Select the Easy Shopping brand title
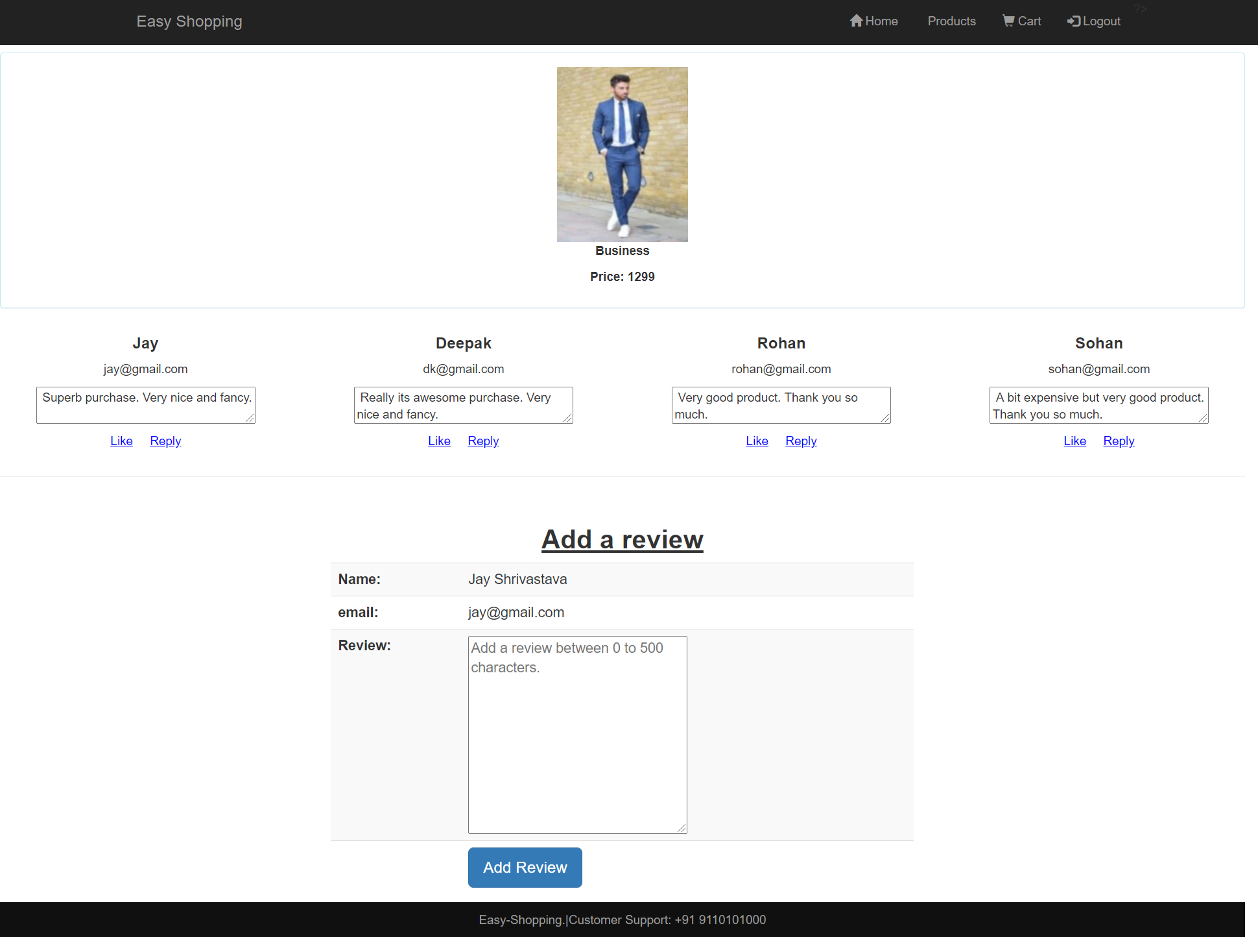1258x937 pixels. pos(189,21)
